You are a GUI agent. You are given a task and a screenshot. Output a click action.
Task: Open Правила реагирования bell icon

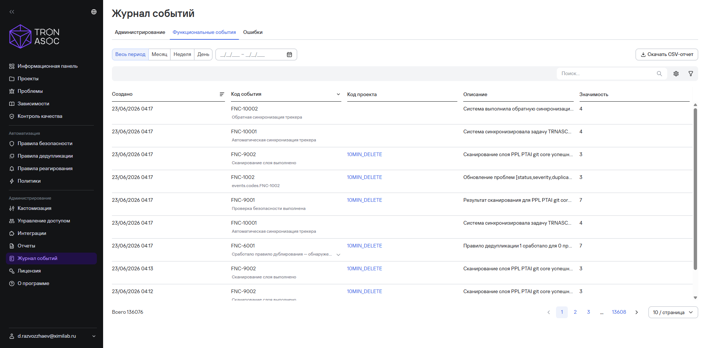pyautogui.click(x=12, y=169)
